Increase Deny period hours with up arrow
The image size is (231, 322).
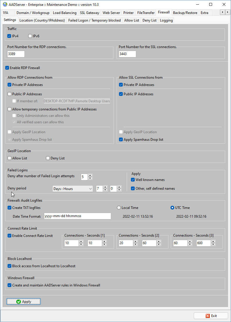(x=119, y=187)
